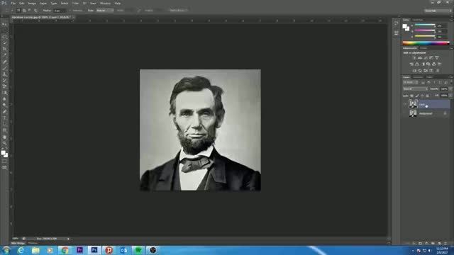This screenshot has width=454, height=255.
Task: Select the Crop tool
Action: [4, 49]
